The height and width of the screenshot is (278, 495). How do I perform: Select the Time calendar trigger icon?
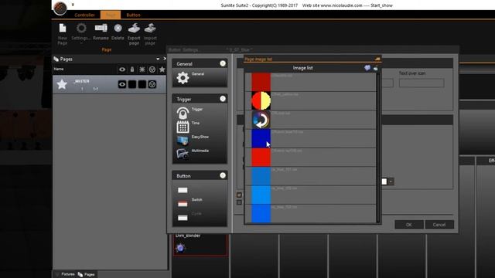click(183, 127)
